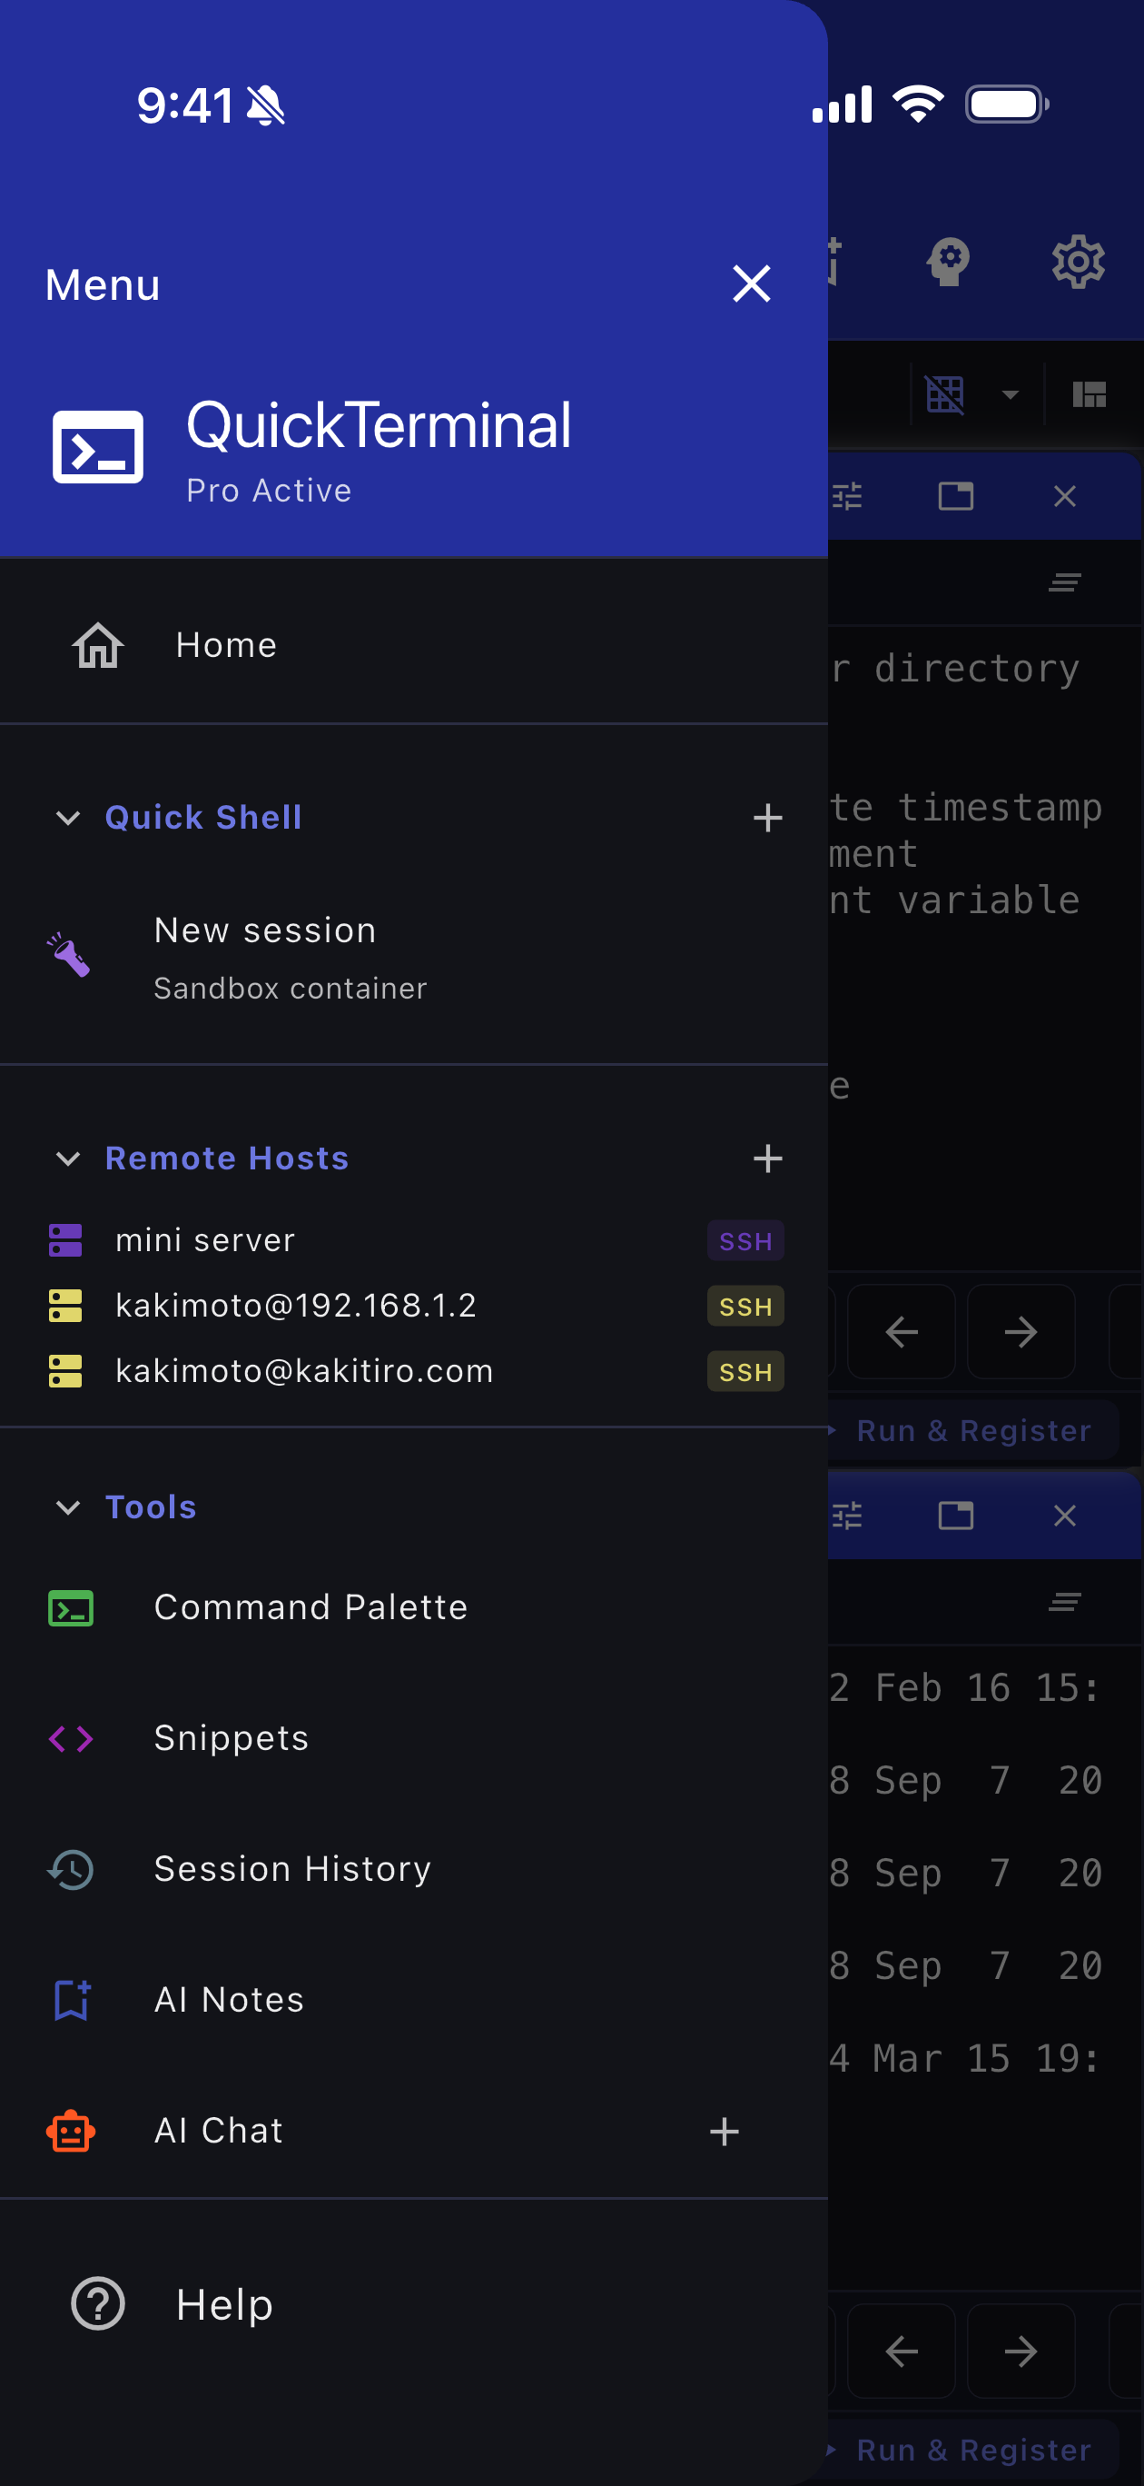
Task: Click the dashboard layout icon in background toolbar
Action: [1089, 393]
